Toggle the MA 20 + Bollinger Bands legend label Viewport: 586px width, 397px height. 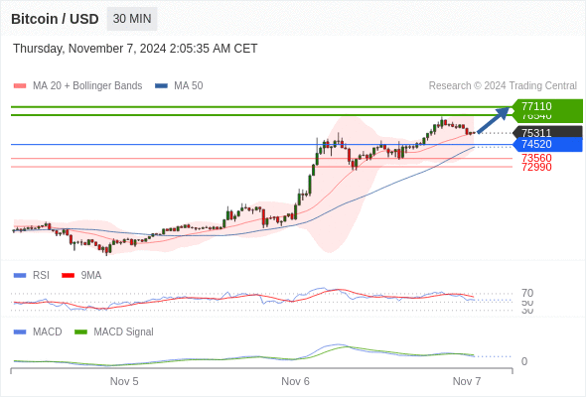[87, 86]
